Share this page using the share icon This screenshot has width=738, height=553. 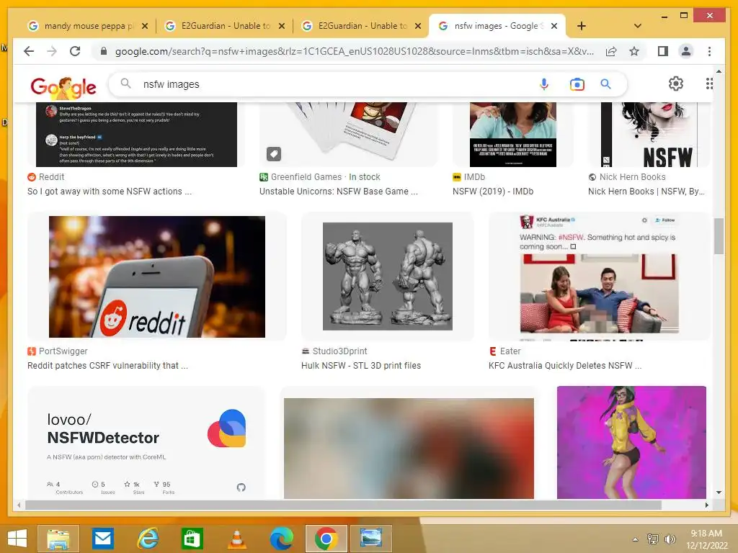(x=611, y=51)
